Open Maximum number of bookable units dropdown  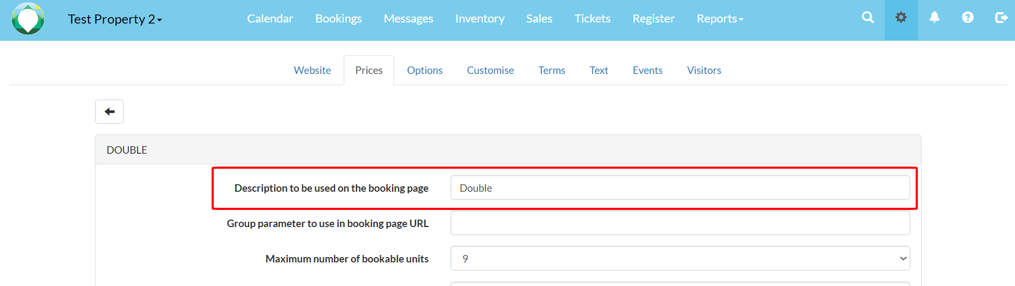680,258
